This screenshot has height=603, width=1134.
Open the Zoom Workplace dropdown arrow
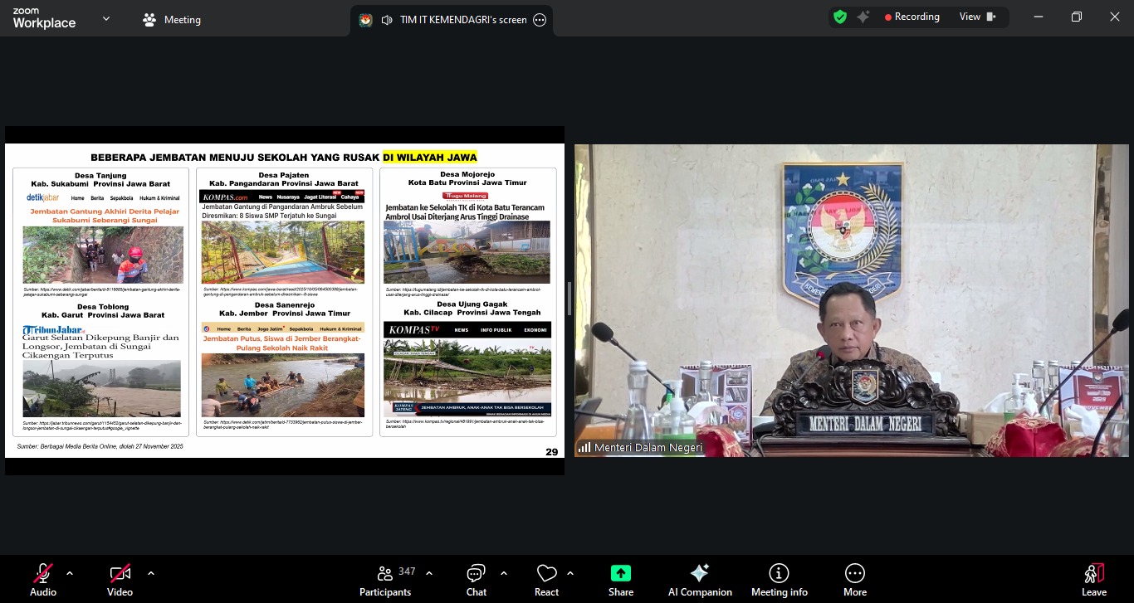tap(106, 18)
